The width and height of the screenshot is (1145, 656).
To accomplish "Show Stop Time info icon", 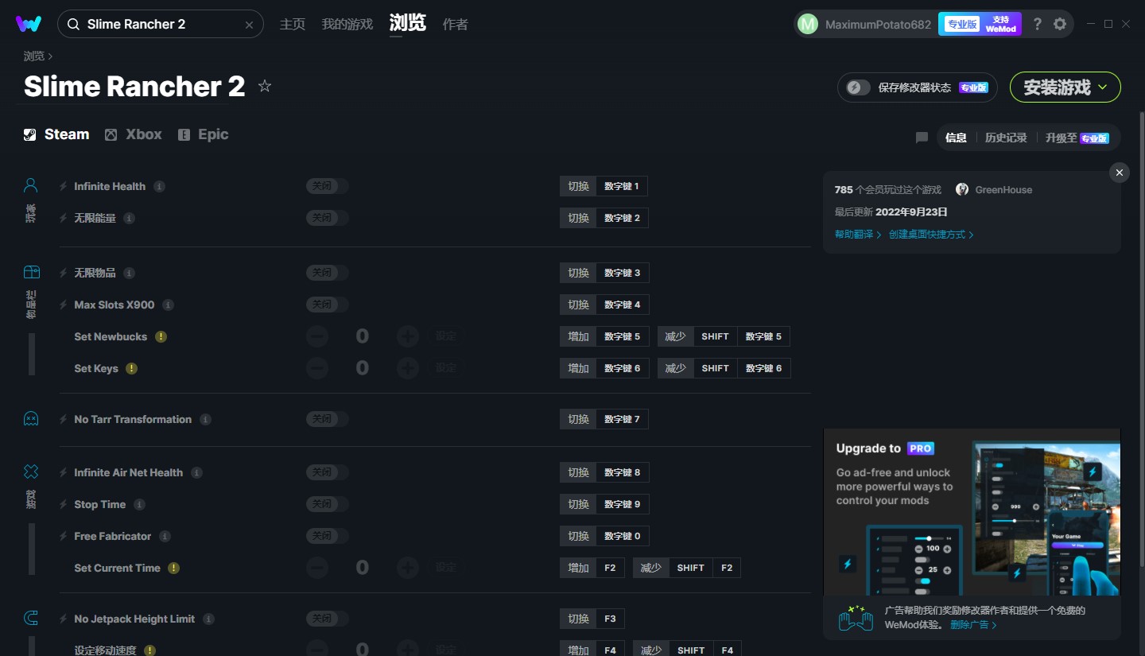I will point(139,504).
